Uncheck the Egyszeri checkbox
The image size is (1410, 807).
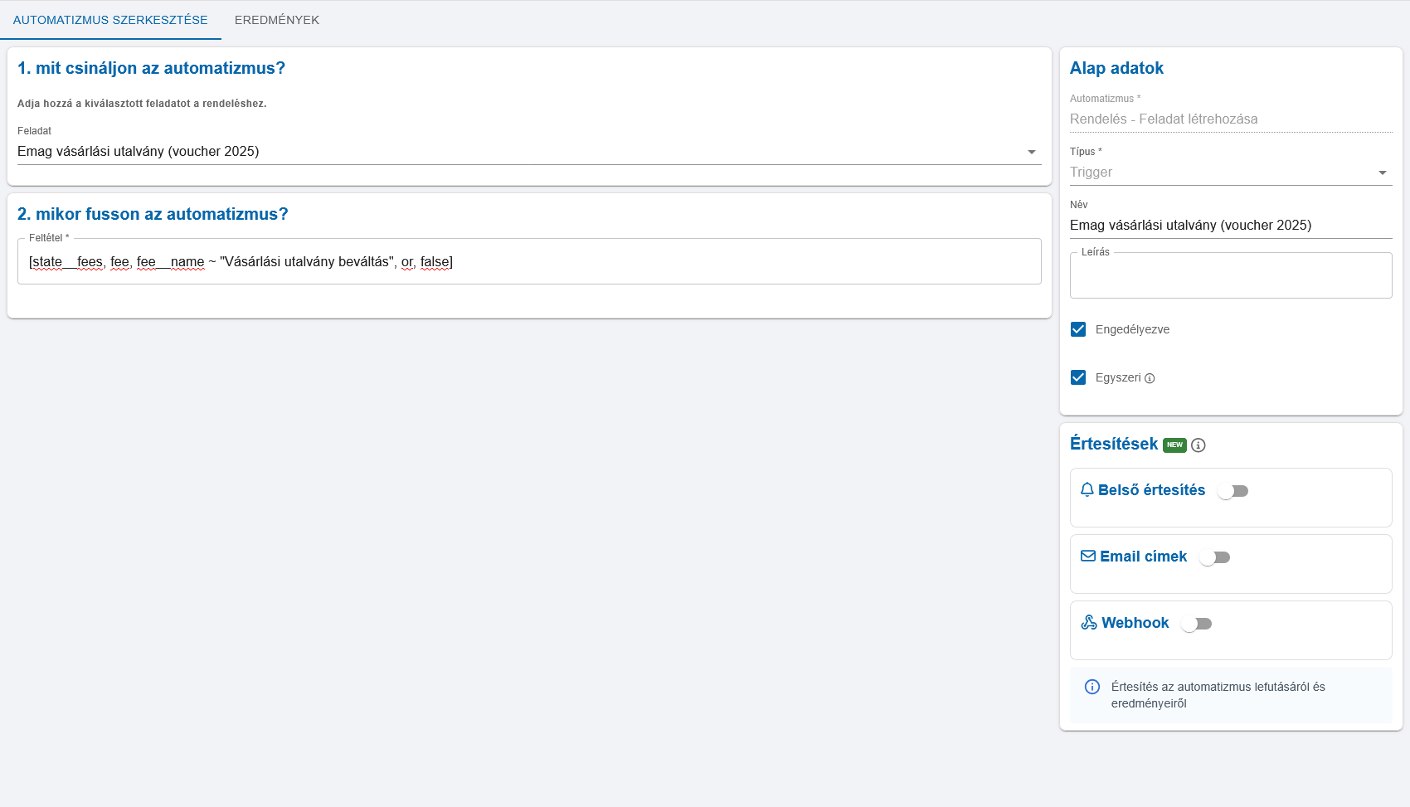click(x=1078, y=377)
